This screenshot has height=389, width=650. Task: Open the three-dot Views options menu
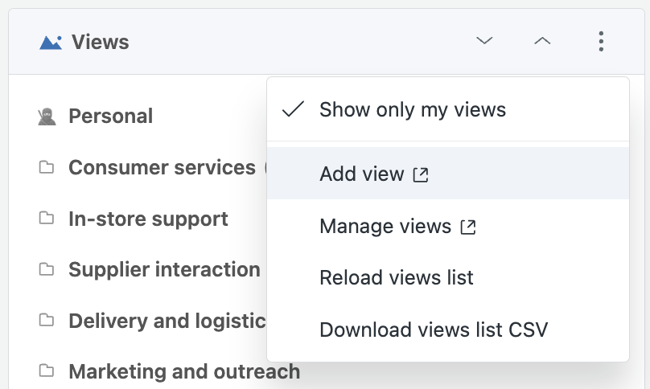point(601,42)
